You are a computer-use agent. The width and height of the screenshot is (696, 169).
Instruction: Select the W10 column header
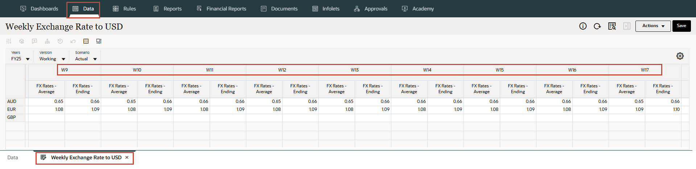[137, 70]
